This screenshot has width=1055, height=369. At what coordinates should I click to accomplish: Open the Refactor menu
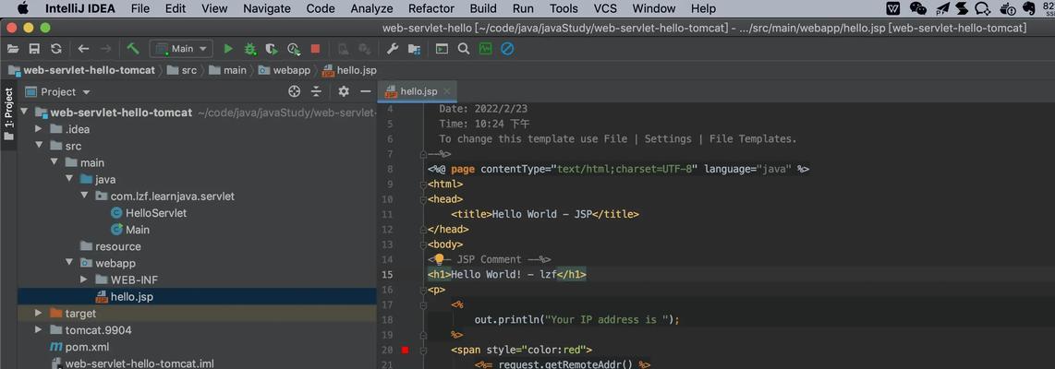point(431,8)
